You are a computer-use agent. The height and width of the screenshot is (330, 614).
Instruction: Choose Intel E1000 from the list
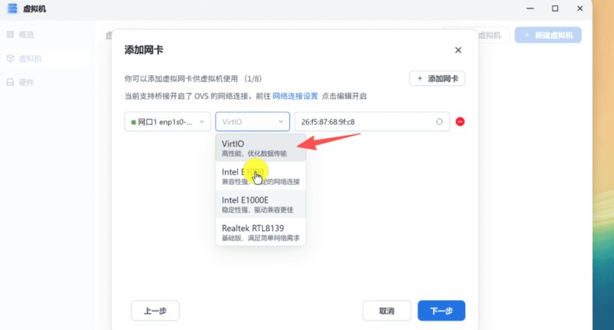pos(260,177)
